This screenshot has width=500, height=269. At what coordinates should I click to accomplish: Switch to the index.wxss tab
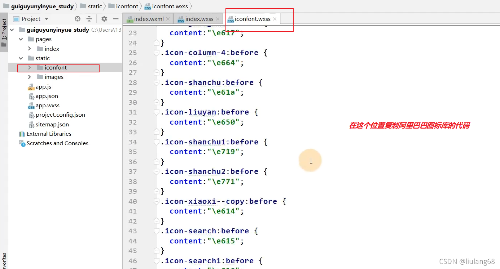coord(199,19)
